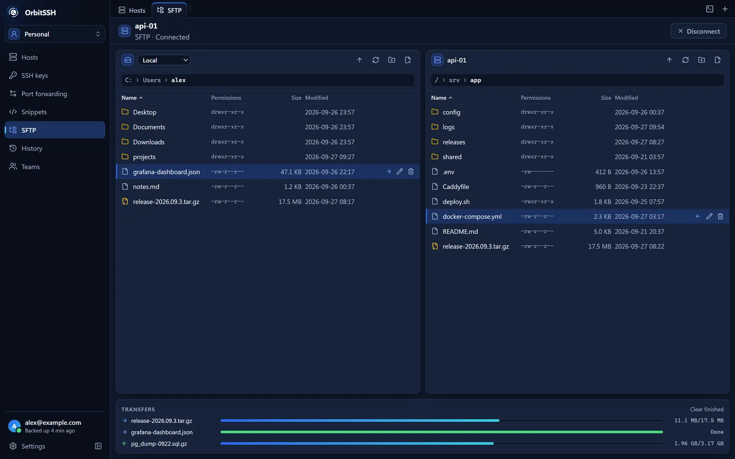This screenshot has width=735, height=459.
Task: Click pg_dump-0922.sql.gz transfer progress bar
Action: click(x=442, y=444)
